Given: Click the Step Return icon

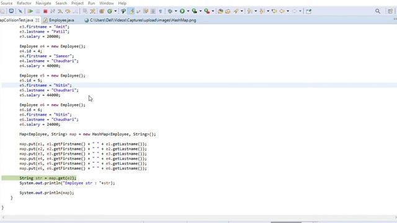Looking at the screenshot, I should click(75, 11).
